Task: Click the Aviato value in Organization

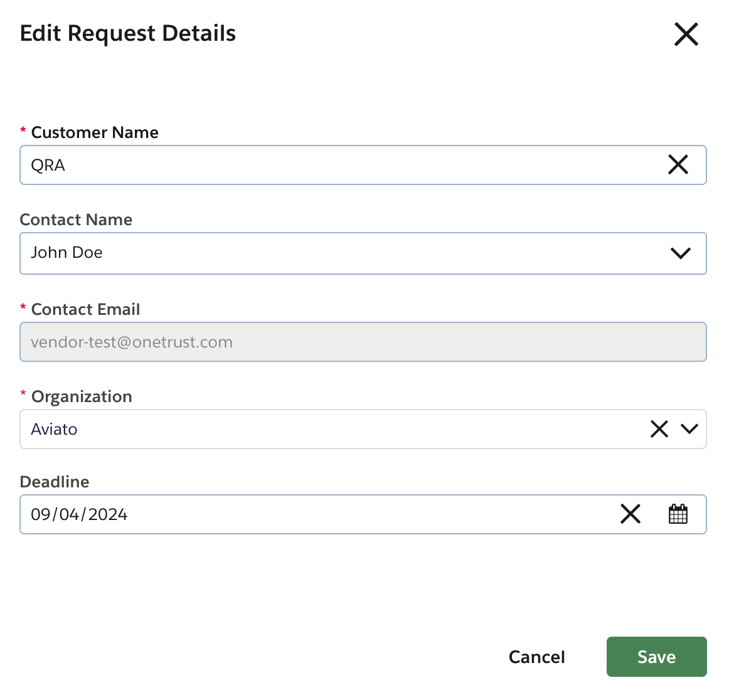Action: click(55, 430)
